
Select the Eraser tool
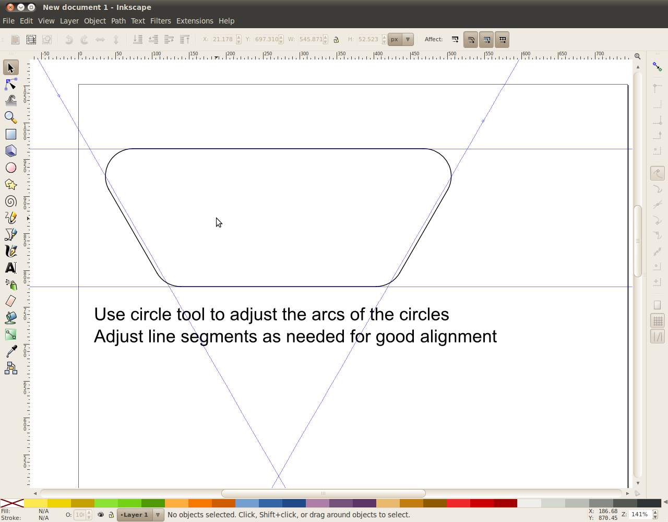point(11,301)
